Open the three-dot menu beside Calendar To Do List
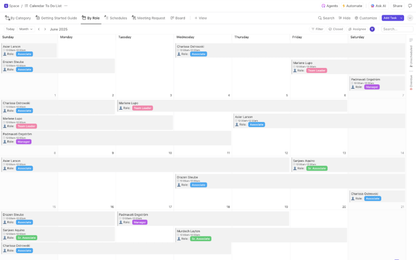Screen dimensions: 417x260 65,6
